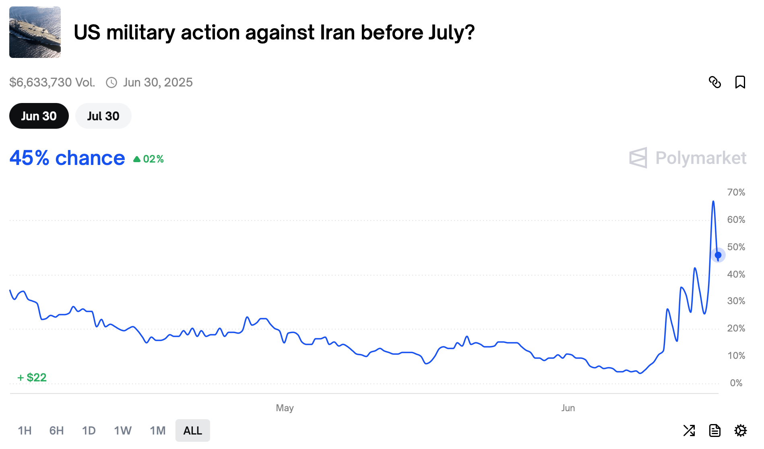This screenshot has width=764, height=449.
Task: Keep the Jun 30 outcome selected
Action: 39,116
